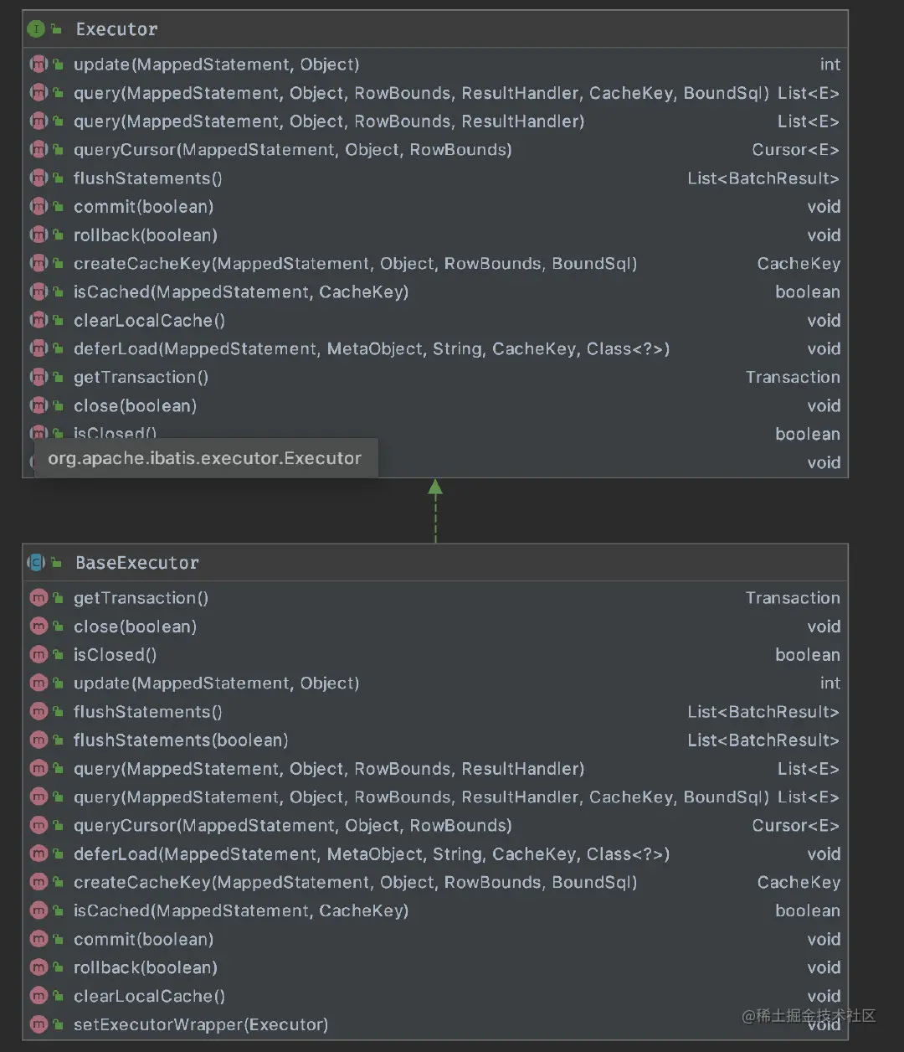This screenshot has width=904, height=1052.
Task: Select clearLocalCache() text in Executor box
Action: point(150,321)
